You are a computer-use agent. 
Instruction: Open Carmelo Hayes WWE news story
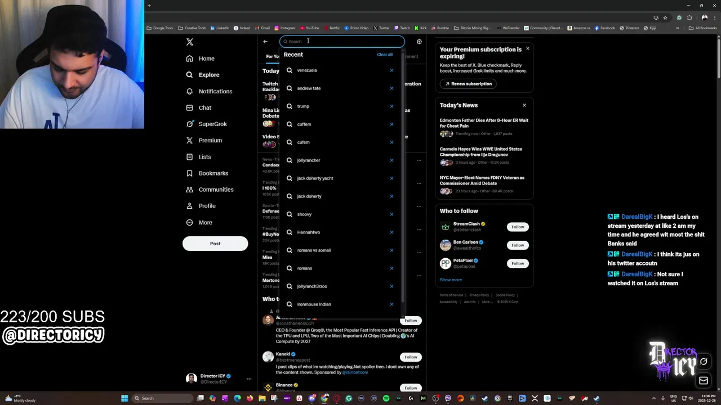484,156
